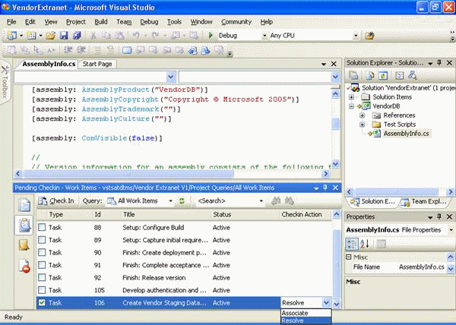Viewport: 456px width, 325px height.
Task: Check the box for Task 90
Action: tap(42, 252)
